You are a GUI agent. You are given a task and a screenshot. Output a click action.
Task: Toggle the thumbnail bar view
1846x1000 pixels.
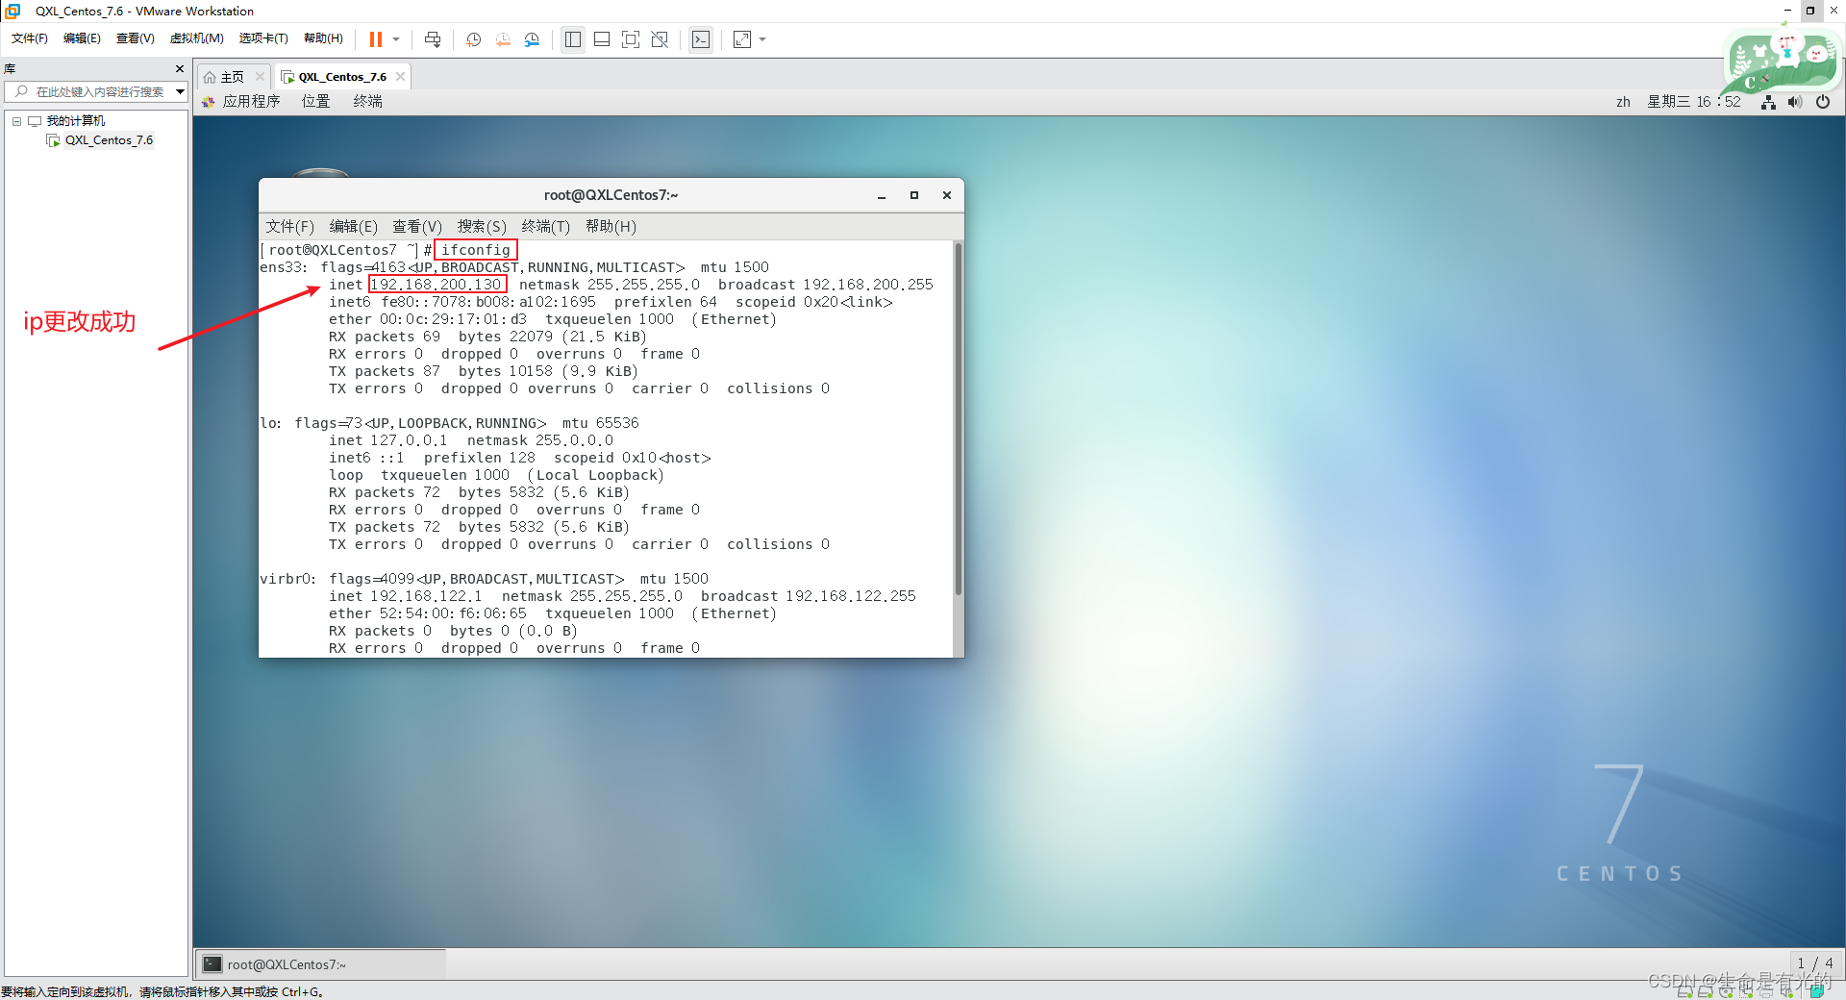pos(602,39)
